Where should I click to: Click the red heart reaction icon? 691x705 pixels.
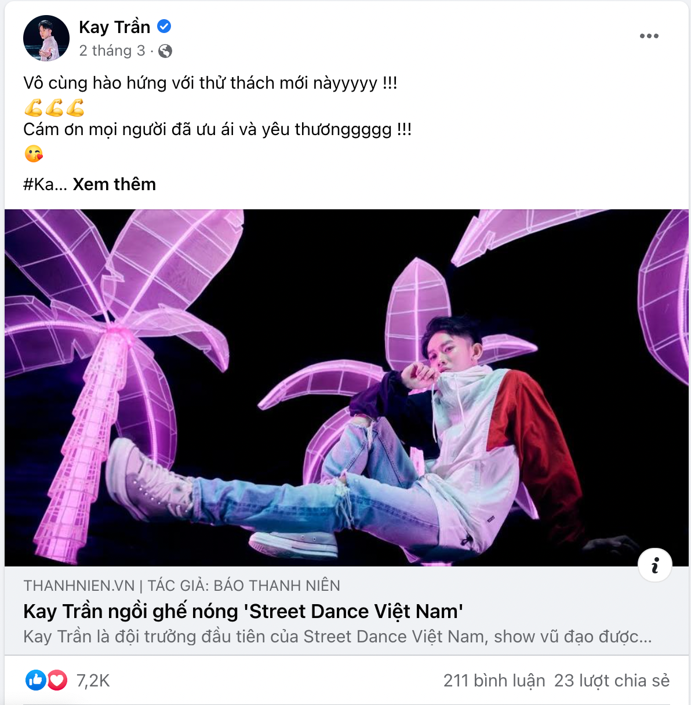click(x=57, y=680)
